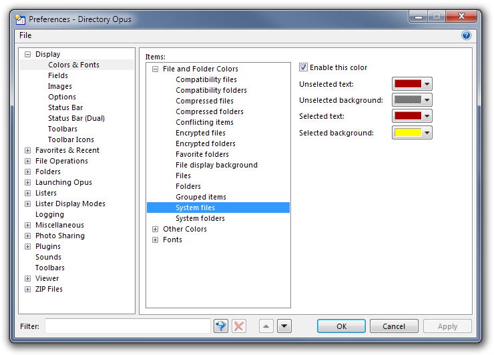This screenshot has height=355, width=494.
Task: Open the blue help question mark icon
Action: pos(466,35)
